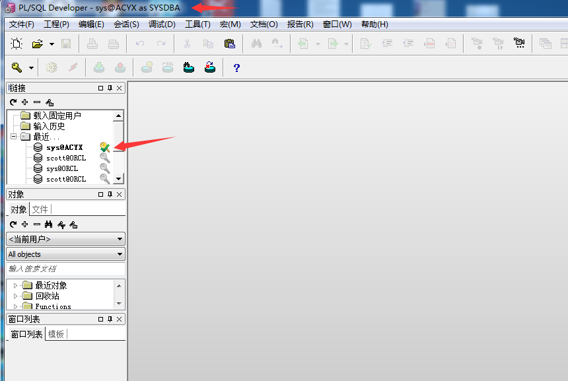Open the dropdown arrow beside Open folder

pos(52,44)
